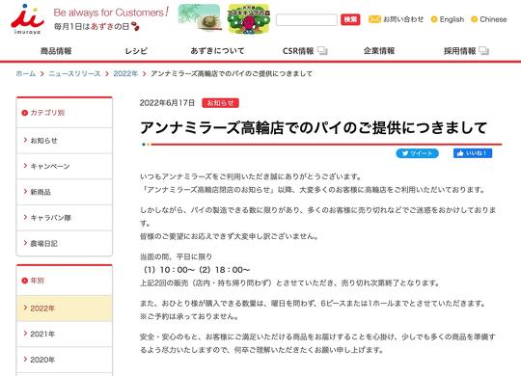
Task: Open the レシピ navigation menu
Action: point(136,51)
